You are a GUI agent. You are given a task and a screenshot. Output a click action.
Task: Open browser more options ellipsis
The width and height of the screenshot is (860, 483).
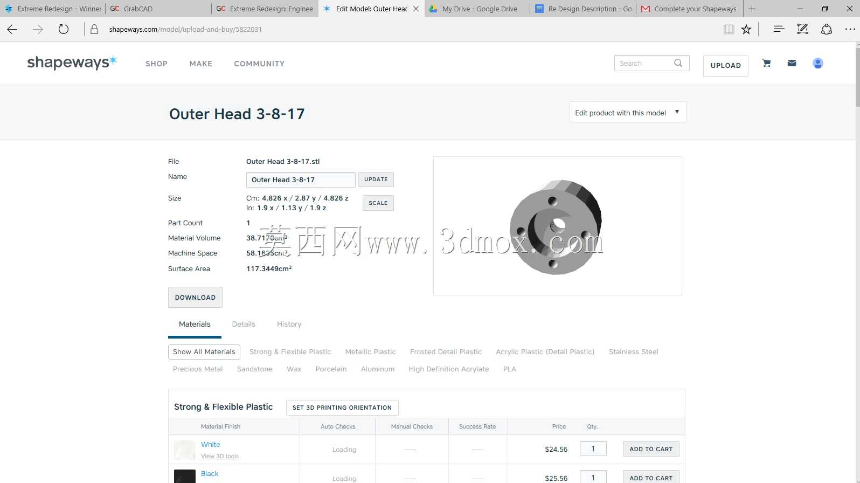click(x=850, y=29)
